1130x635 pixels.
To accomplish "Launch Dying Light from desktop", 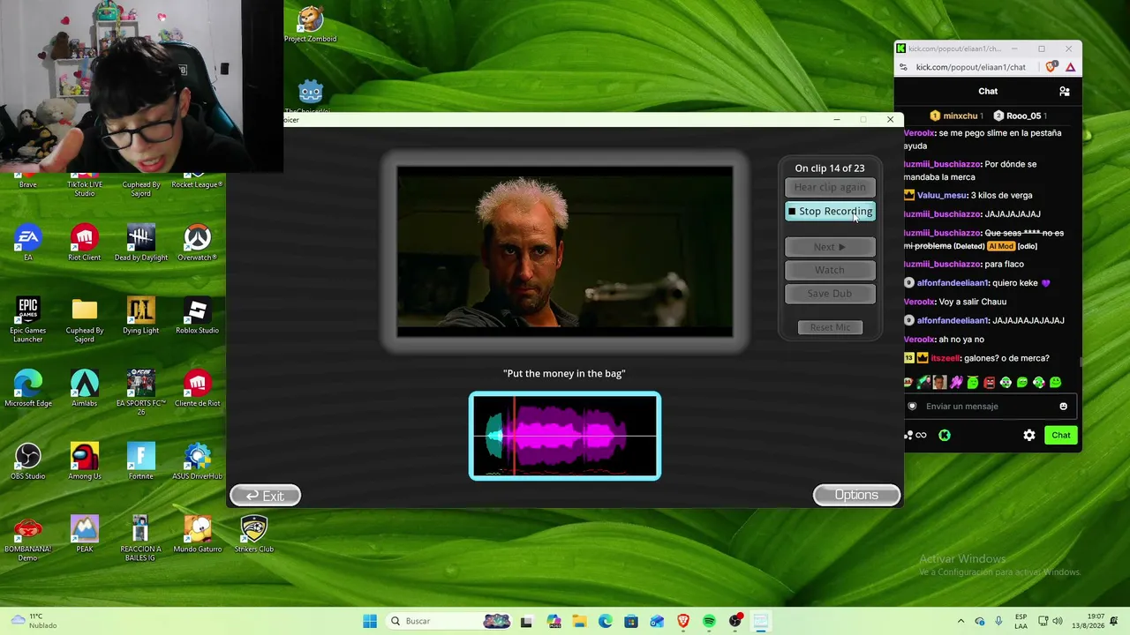I will [141, 316].
